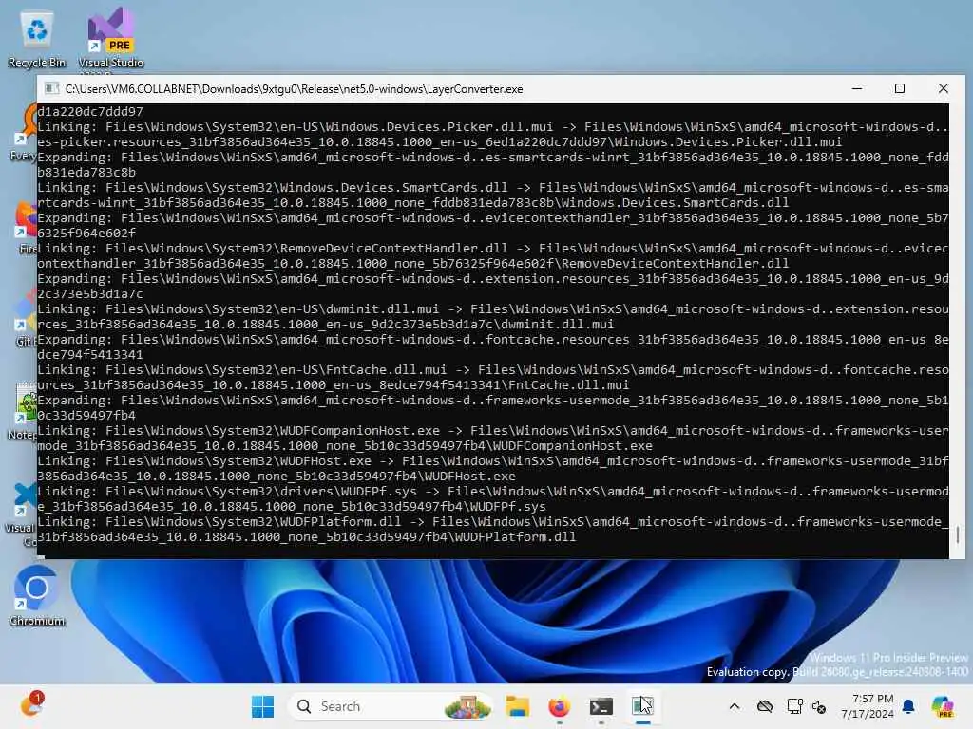Click the line linking FntCache.dll.mui
The width and height of the screenshot is (973, 729).
(x=493, y=378)
